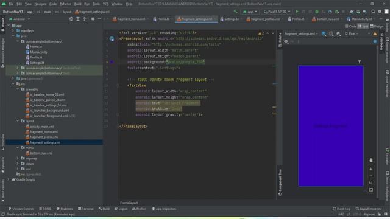Click the yellow warning icon in preview toolbar
This screenshot has height=219, width=390.
pos(375,34)
